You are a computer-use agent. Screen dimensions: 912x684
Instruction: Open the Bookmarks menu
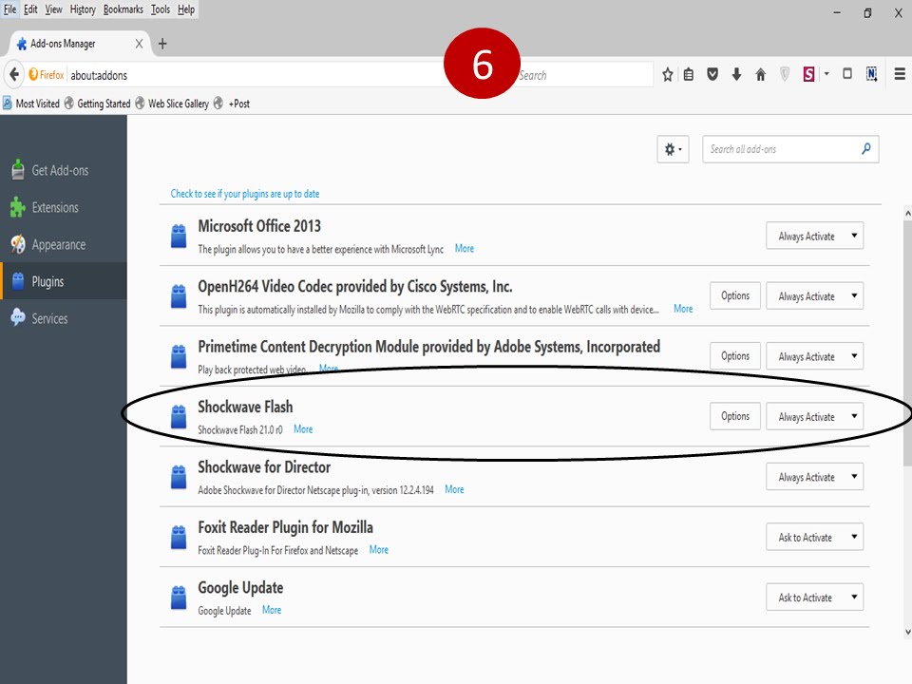coord(123,9)
